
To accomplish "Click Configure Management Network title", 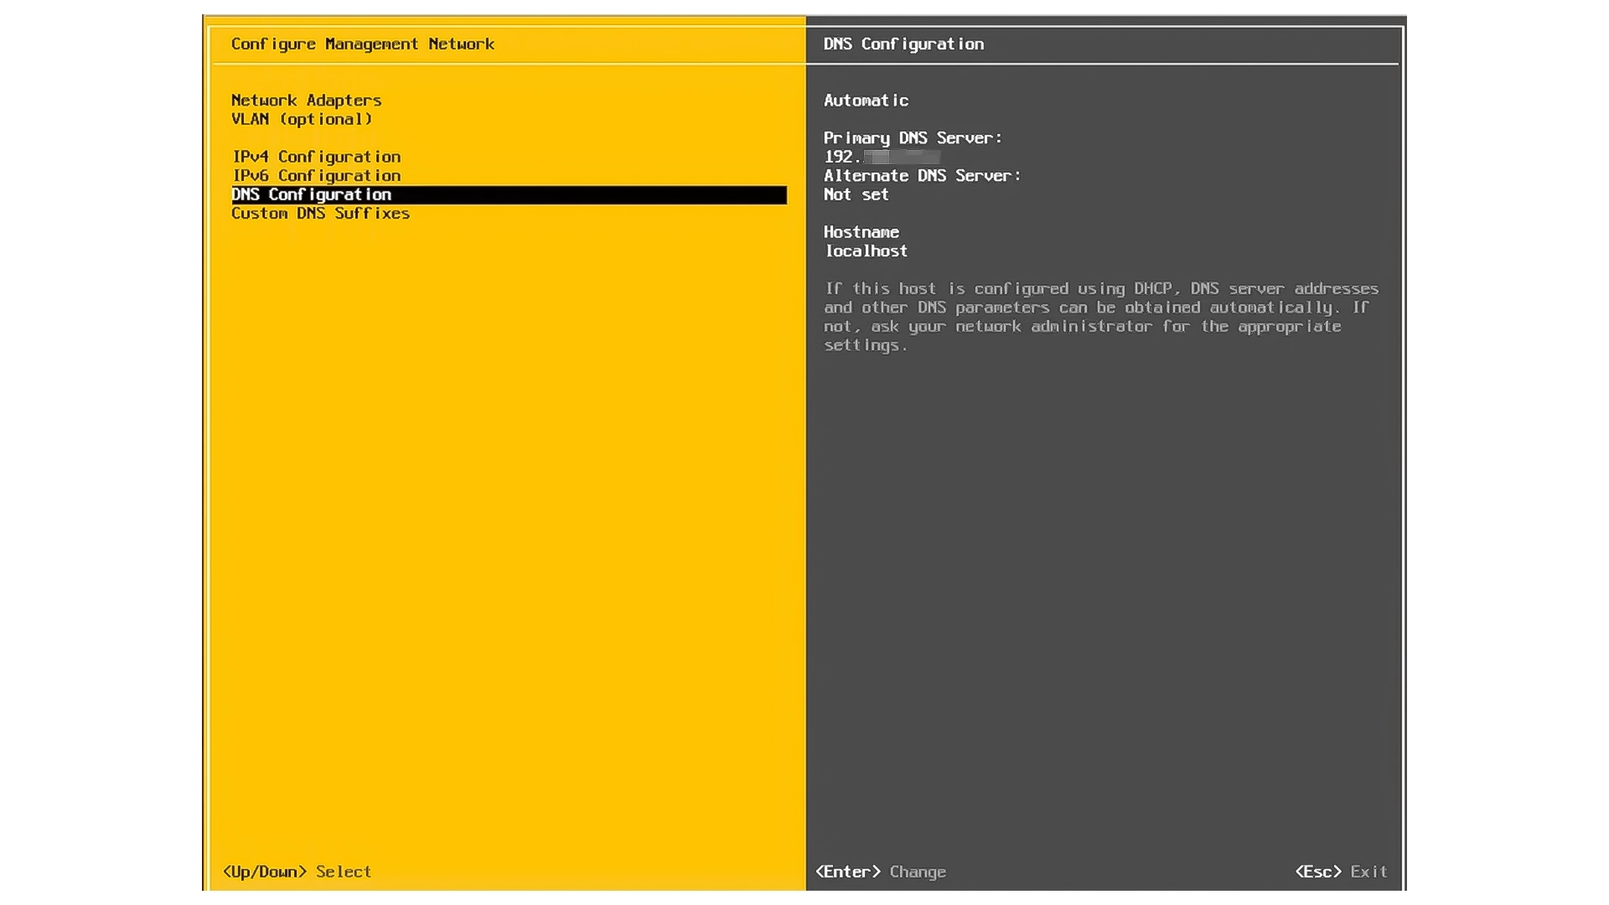I will point(362,44).
